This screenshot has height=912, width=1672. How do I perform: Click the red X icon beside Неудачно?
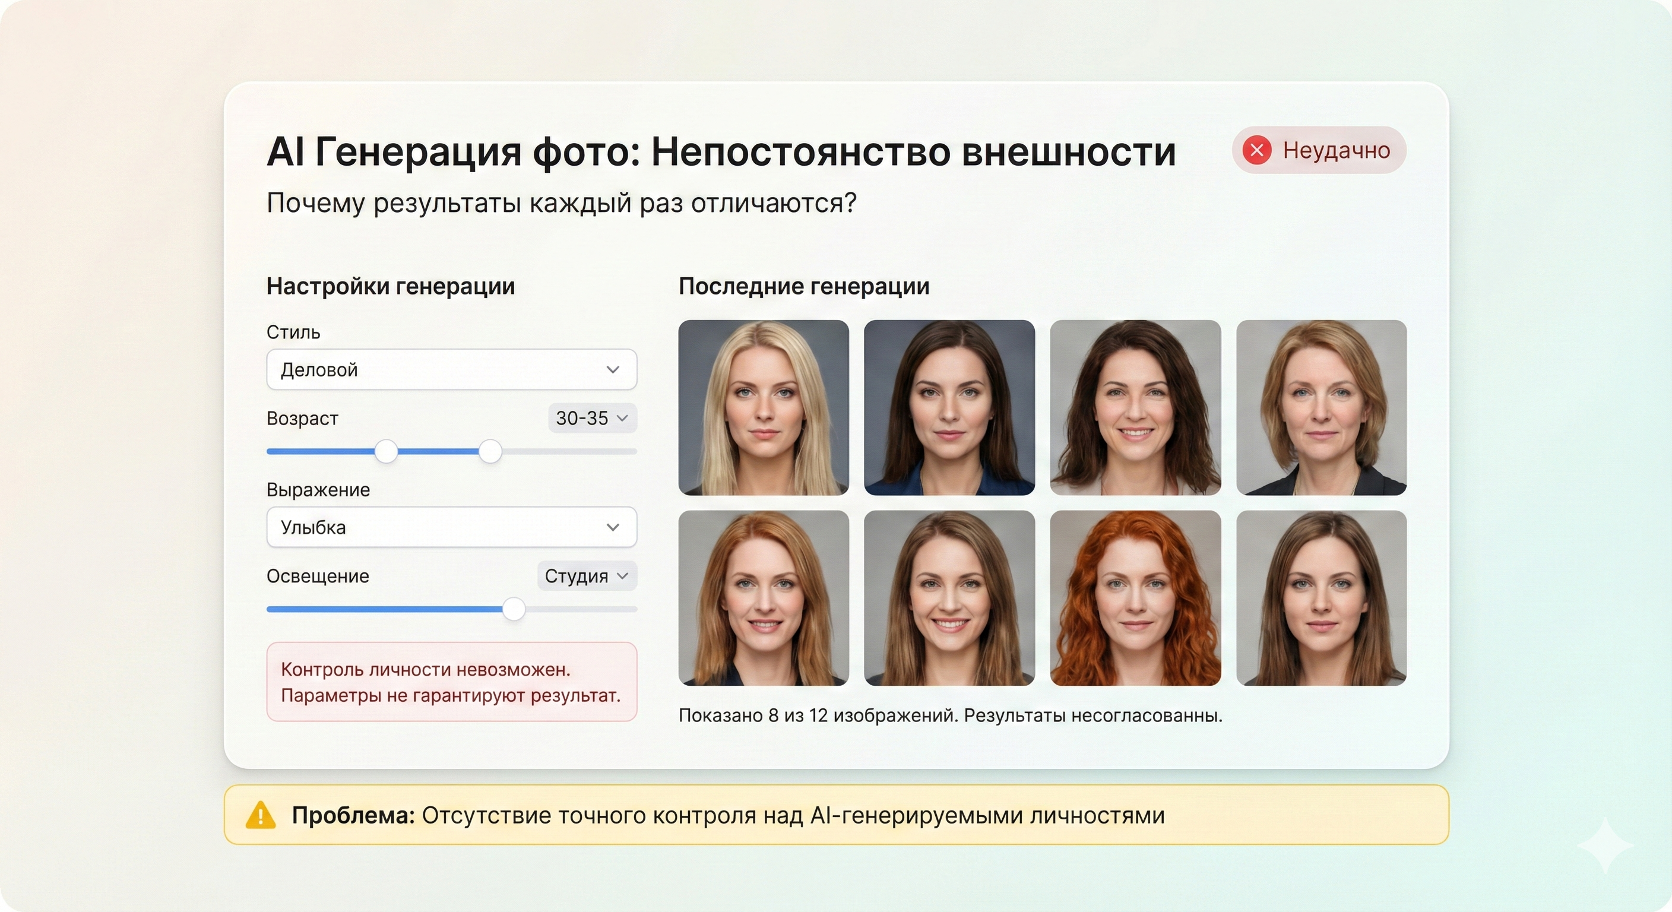point(1256,151)
